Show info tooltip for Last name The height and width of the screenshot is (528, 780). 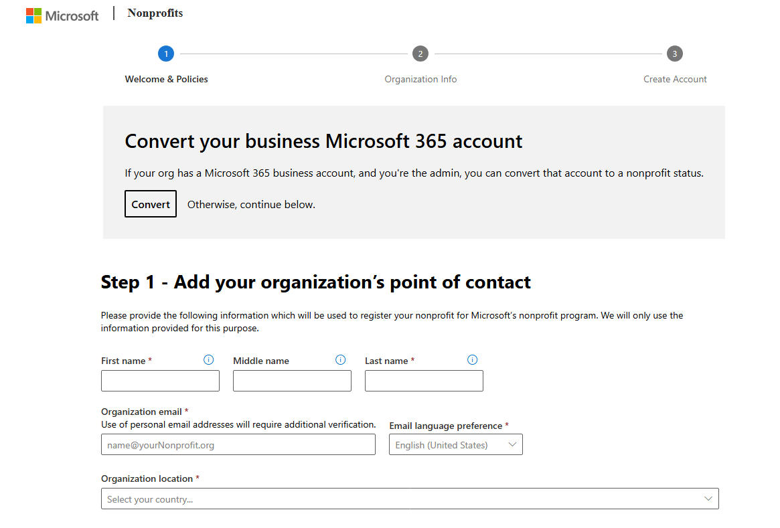click(x=472, y=360)
